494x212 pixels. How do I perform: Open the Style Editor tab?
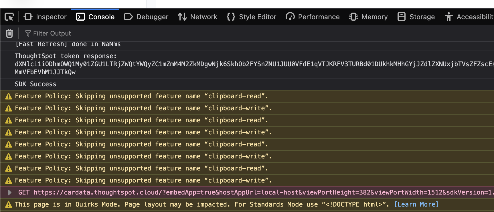tap(252, 17)
